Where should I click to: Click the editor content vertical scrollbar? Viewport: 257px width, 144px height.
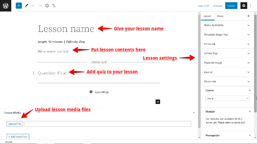click(x=199, y=71)
